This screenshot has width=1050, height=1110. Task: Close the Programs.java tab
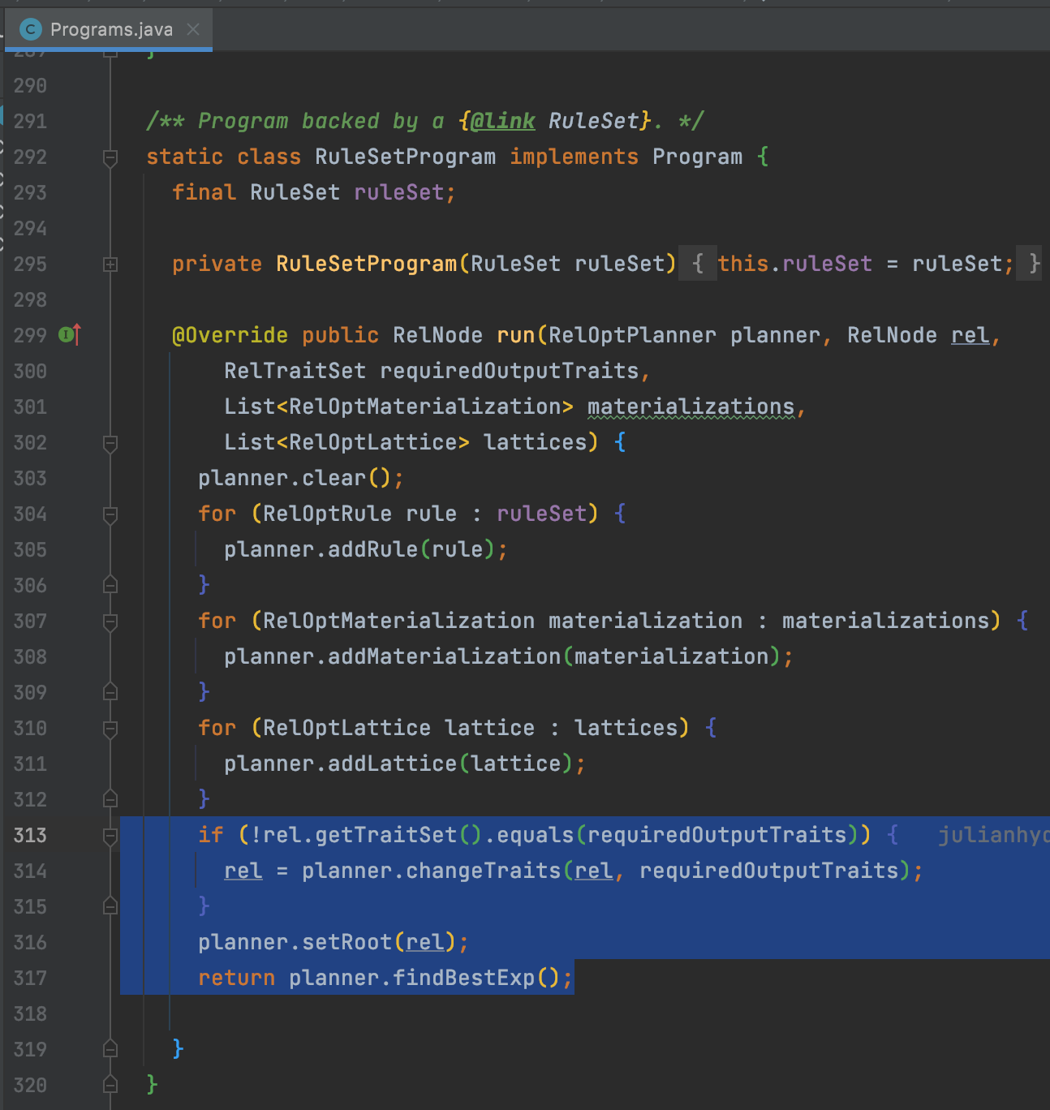tap(193, 30)
